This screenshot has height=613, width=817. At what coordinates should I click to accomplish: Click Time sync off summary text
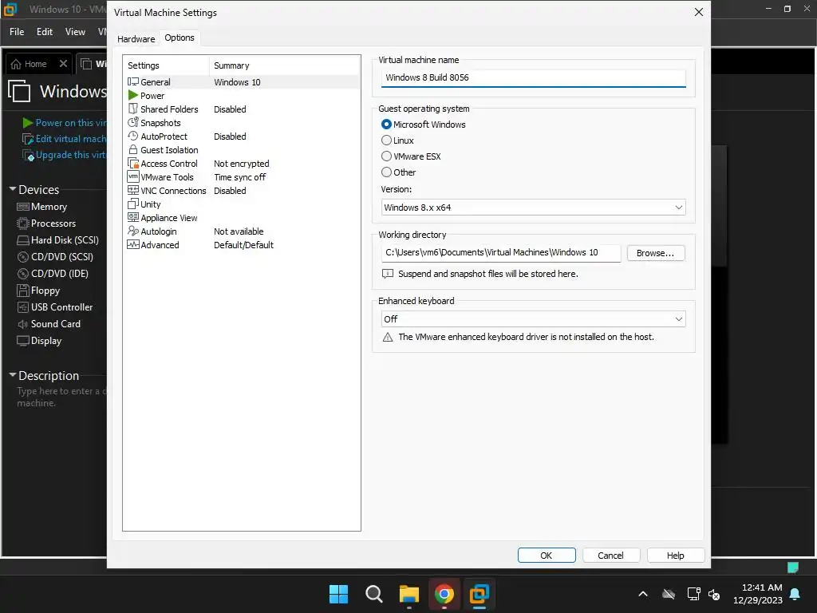pyautogui.click(x=239, y=177)
